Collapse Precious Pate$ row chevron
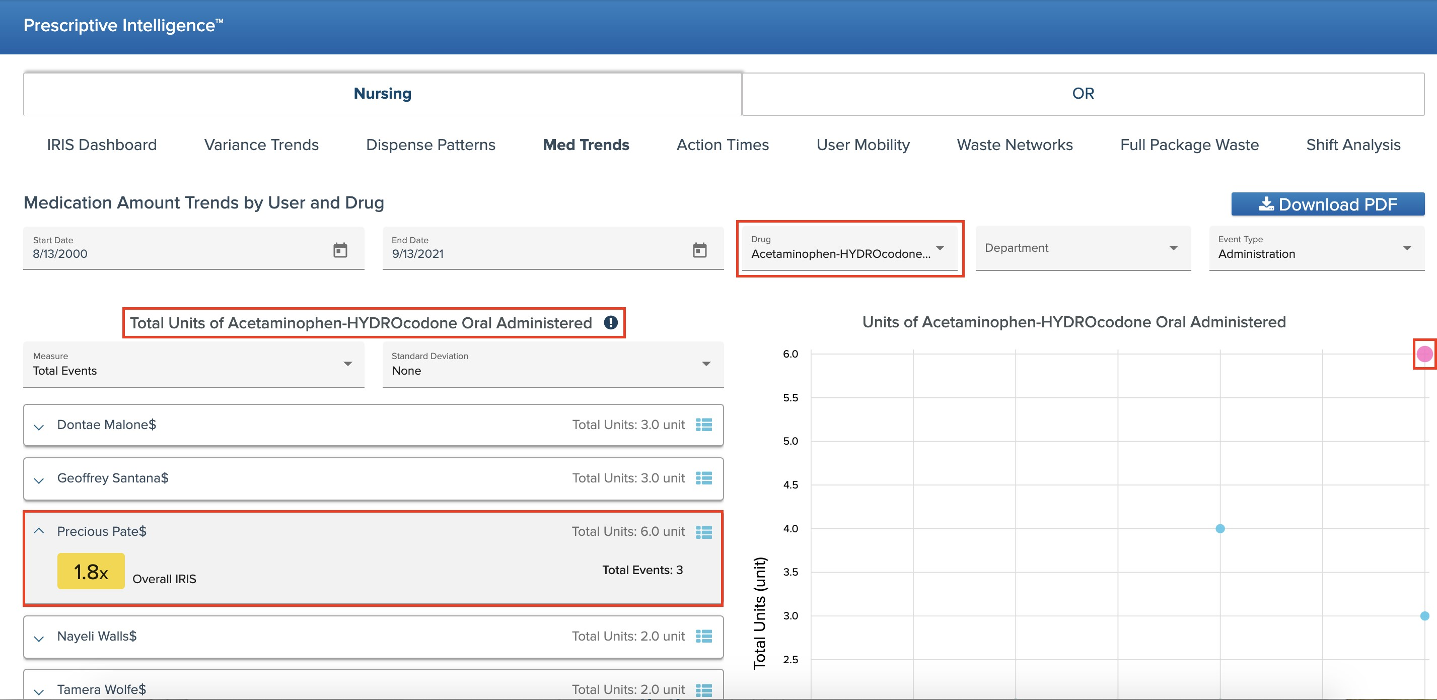The width and height of the screenshot is (1437, 700). coord(38,531)
